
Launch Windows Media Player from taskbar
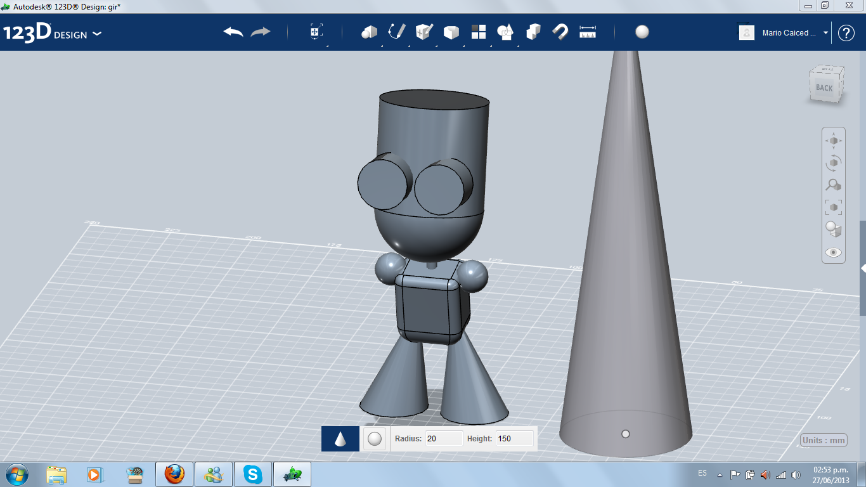coord(95,474)
